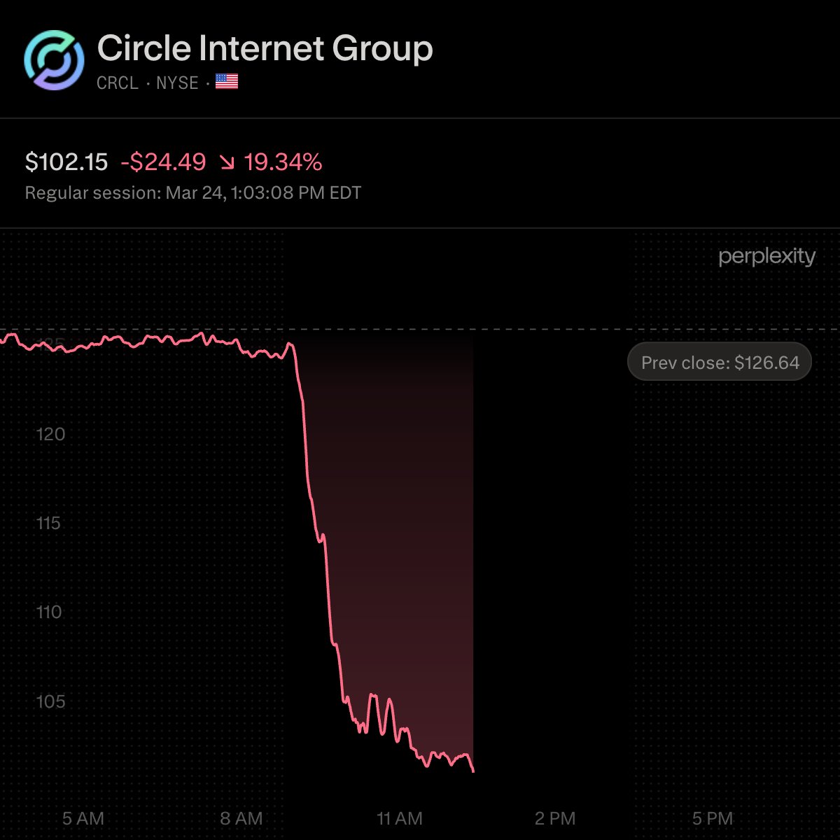Click the 105 price axis label
This screenshot has height=840, width=840.
(50, 701)
